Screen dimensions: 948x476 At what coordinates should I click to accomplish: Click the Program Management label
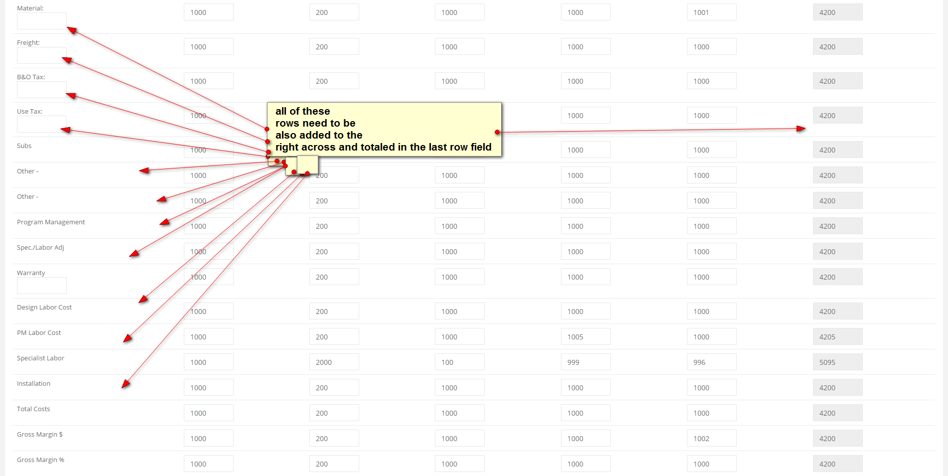coord(51,222)
